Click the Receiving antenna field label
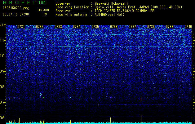This screenshot has height=124, width=195. (71, 15)
